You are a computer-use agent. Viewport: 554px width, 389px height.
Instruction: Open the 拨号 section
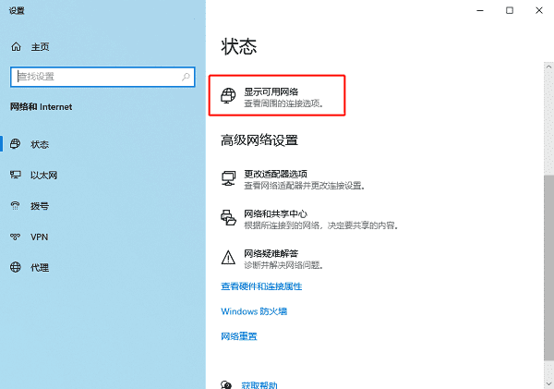[40, 206]
